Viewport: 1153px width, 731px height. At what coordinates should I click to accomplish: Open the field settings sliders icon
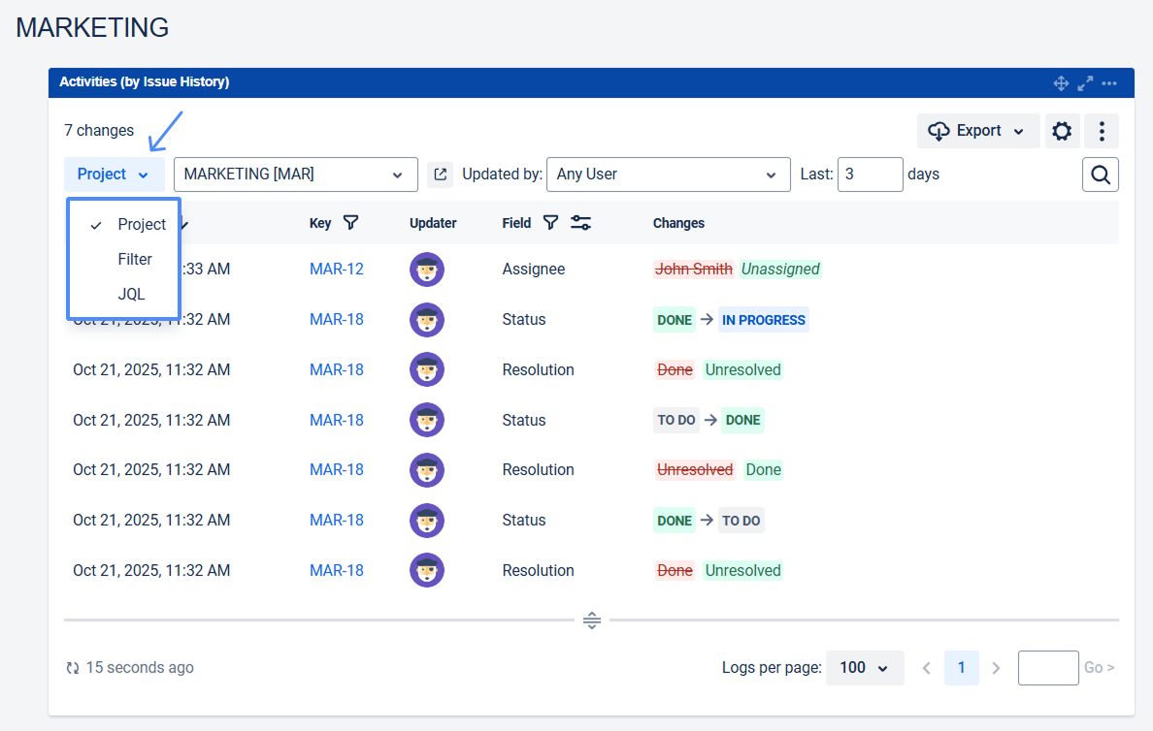click(x=580, y=223)
